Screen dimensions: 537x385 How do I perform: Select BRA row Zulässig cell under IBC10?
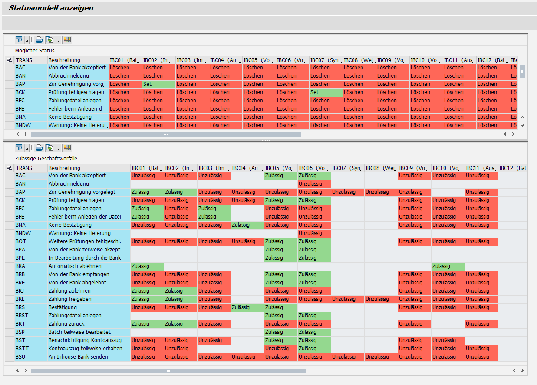448,266
